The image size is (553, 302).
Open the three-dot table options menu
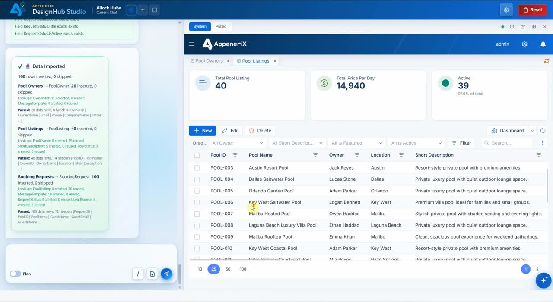(x=543, y=143)
